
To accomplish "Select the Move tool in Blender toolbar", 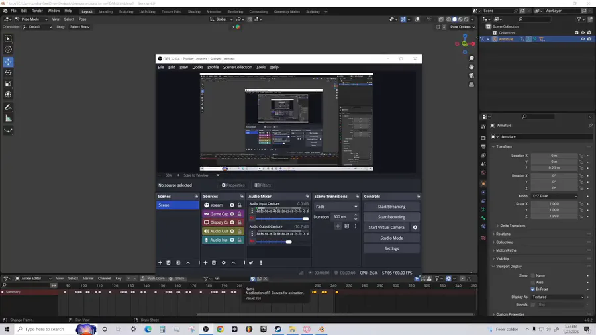I will [8, 62].
